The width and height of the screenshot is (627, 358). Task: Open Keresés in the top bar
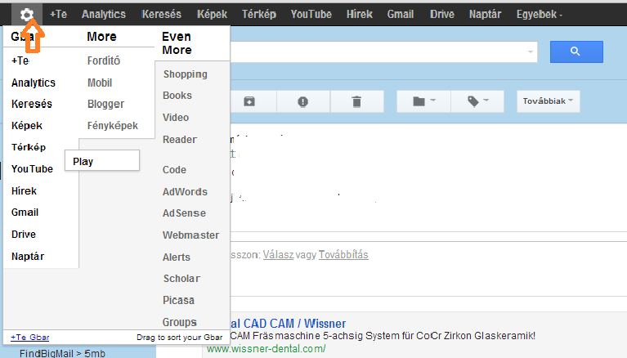click(161, 15)
